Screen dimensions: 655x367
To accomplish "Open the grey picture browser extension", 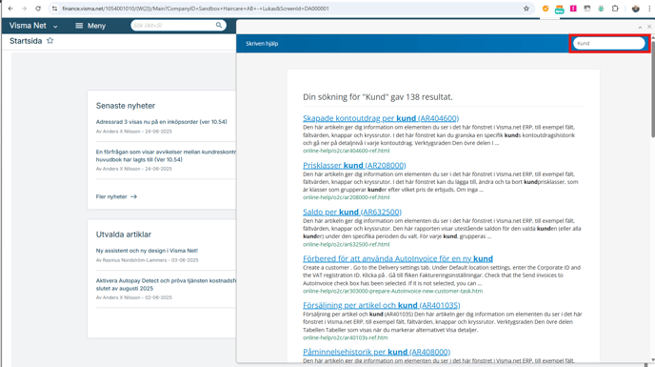I will coord(587,9).
